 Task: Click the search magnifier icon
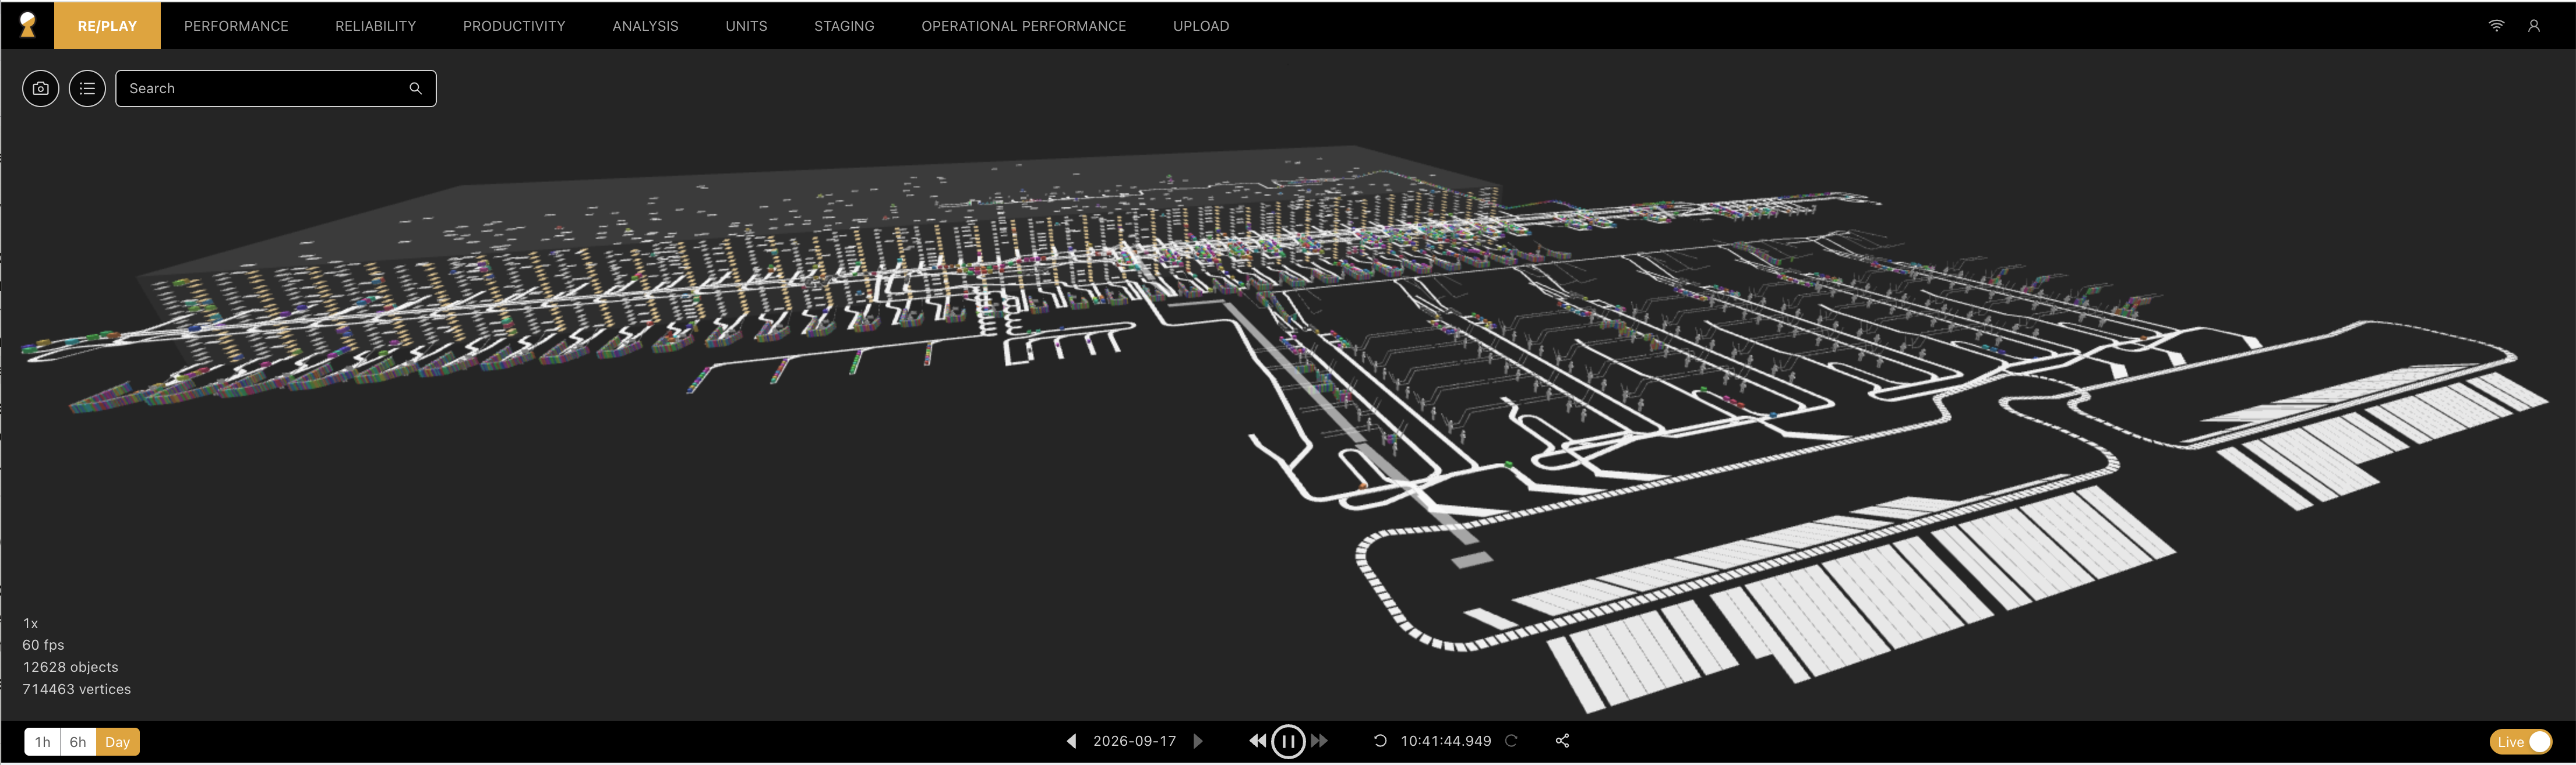click(x=415, y=88)
